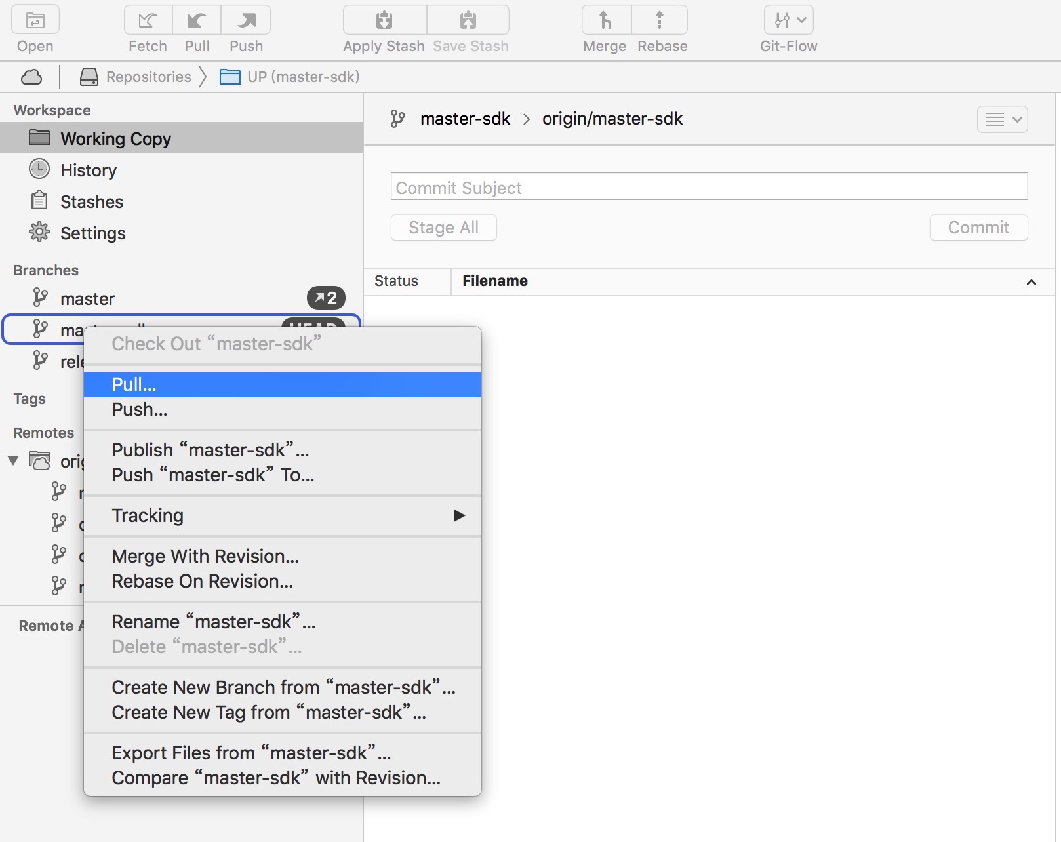This screenshot has height=842, width=1061.
Task: Focus the Commit Subject field
Action: [708, 187]
